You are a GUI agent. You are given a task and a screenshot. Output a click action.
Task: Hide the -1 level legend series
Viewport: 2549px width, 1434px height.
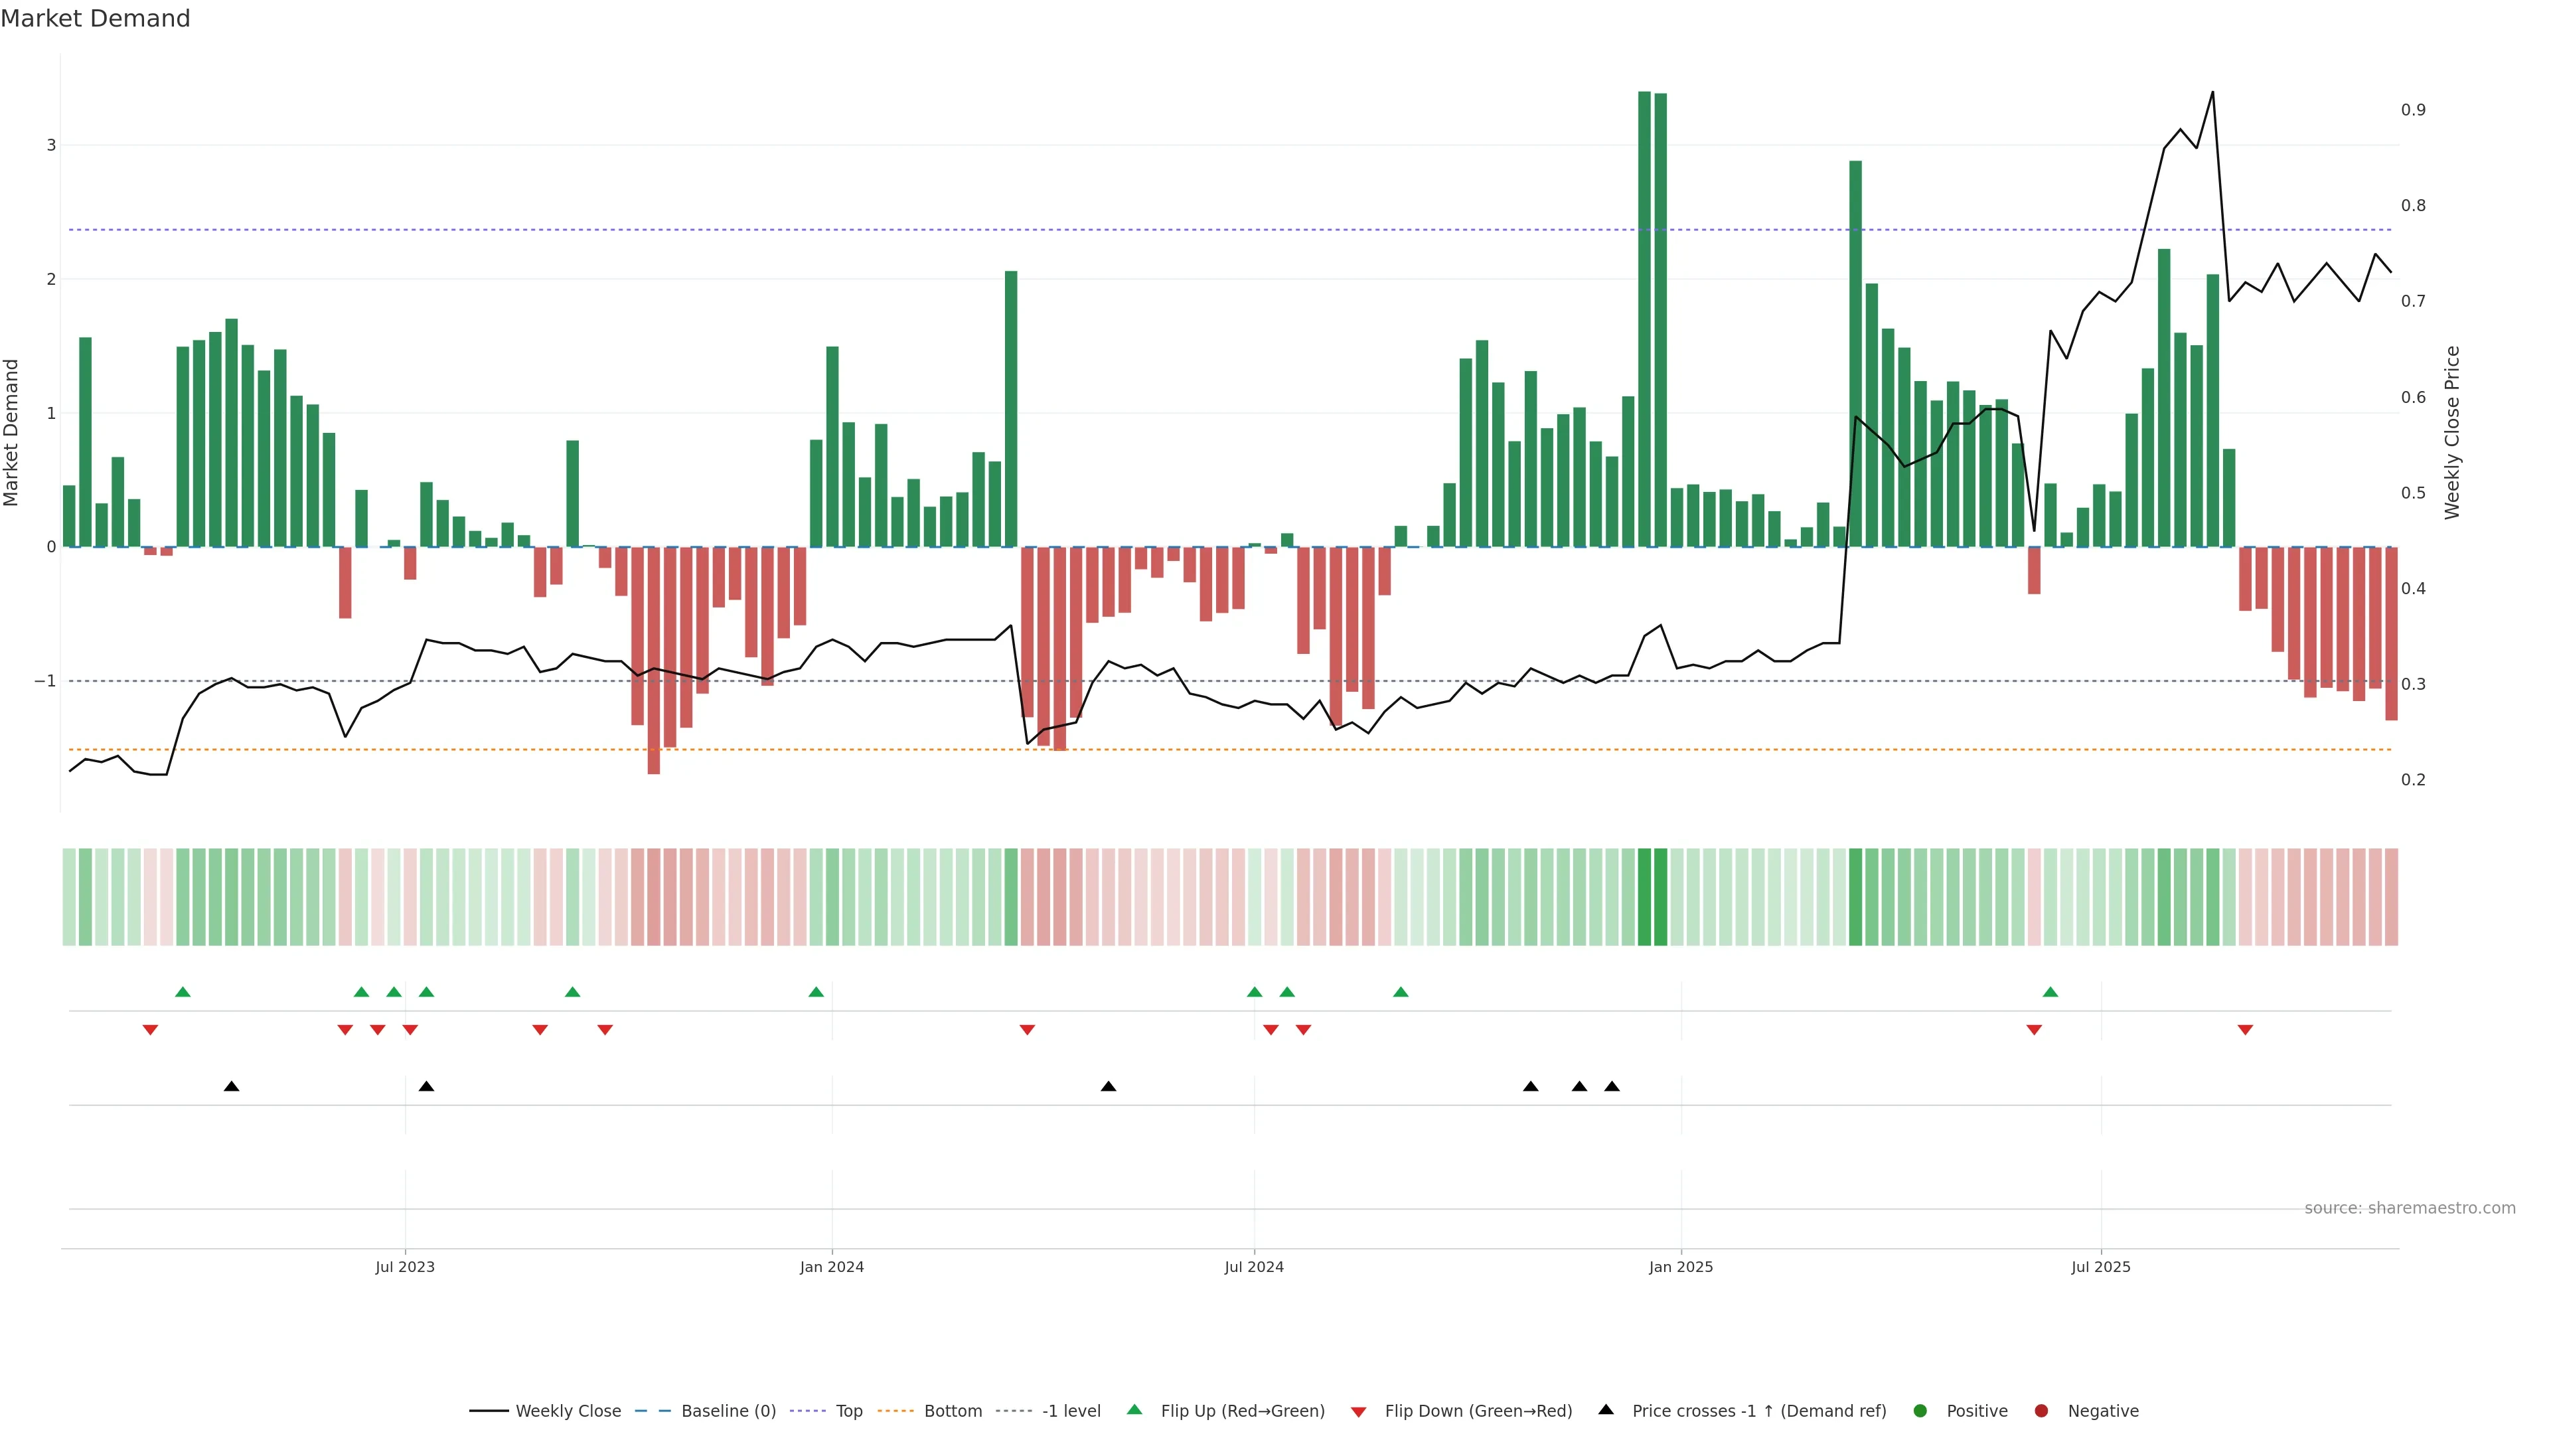(x=1071, y=1411)
